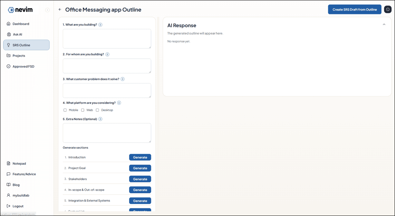The image size is (395, 216).
Task: Open the Projects folder icon
Action: [8, 55]
